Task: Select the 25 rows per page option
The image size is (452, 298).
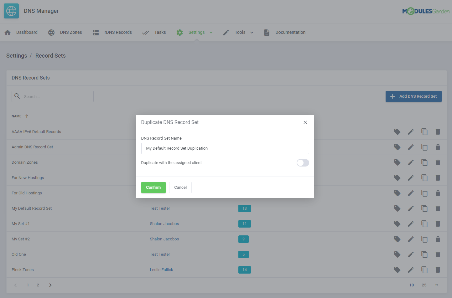Action: pos(424,285)
